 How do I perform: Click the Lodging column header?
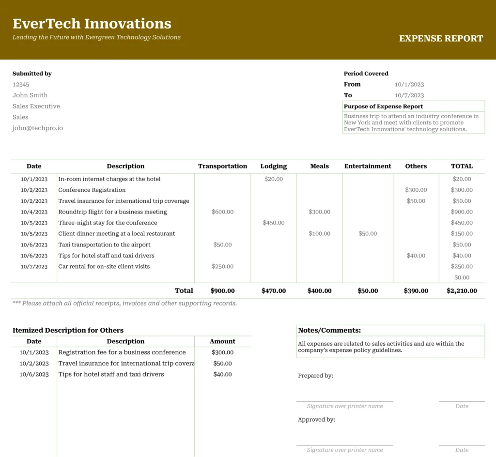coord(274,166)
